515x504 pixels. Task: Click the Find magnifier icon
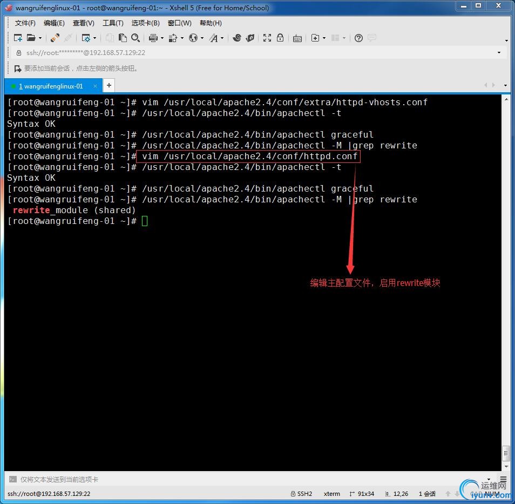[135, 38]
